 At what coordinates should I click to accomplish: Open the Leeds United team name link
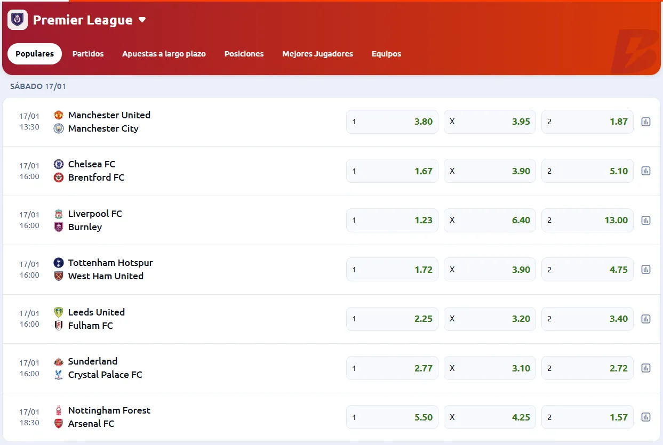(96, 312)
